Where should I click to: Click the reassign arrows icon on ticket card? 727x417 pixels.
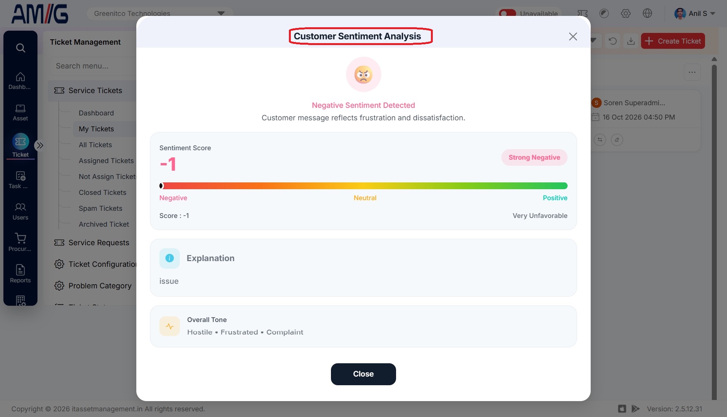pos(600,140)
